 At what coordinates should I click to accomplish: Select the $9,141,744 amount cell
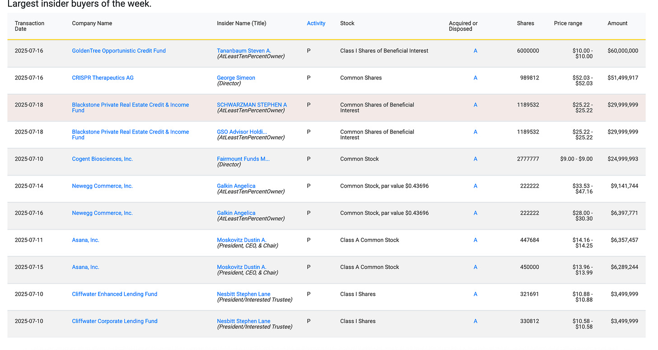pos(625,186)
